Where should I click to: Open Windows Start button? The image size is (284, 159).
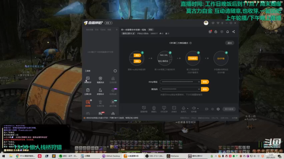(x=3, y=156)
